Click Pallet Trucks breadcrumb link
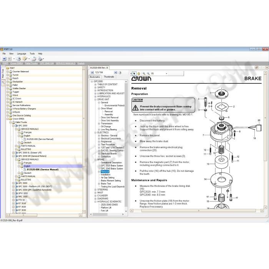The image size is (269, 269). (x=31, y=63)
